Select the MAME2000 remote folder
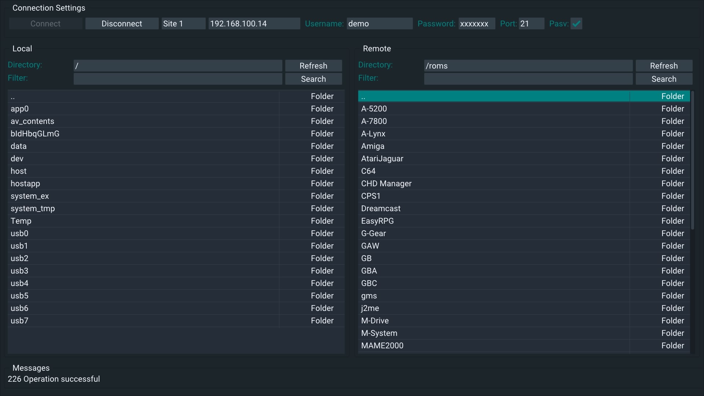Viewport: 704px width, 396px height. [x=382, y=346]
